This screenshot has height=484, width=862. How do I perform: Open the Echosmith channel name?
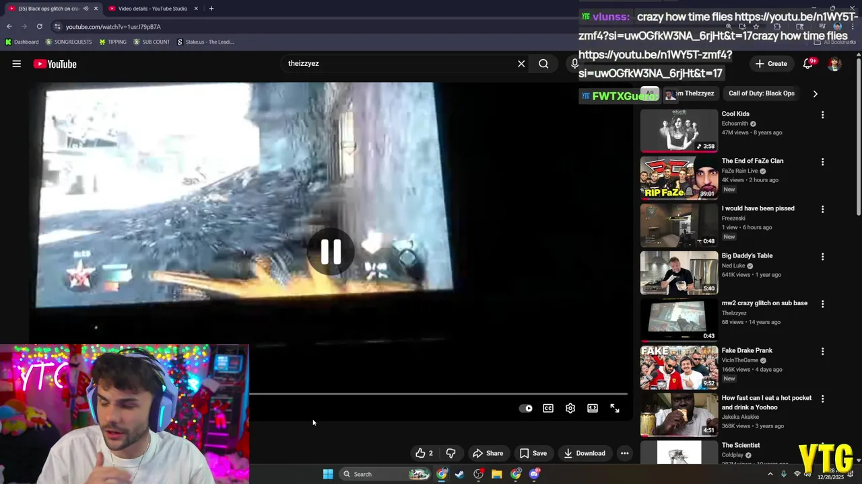pos(735,124)
